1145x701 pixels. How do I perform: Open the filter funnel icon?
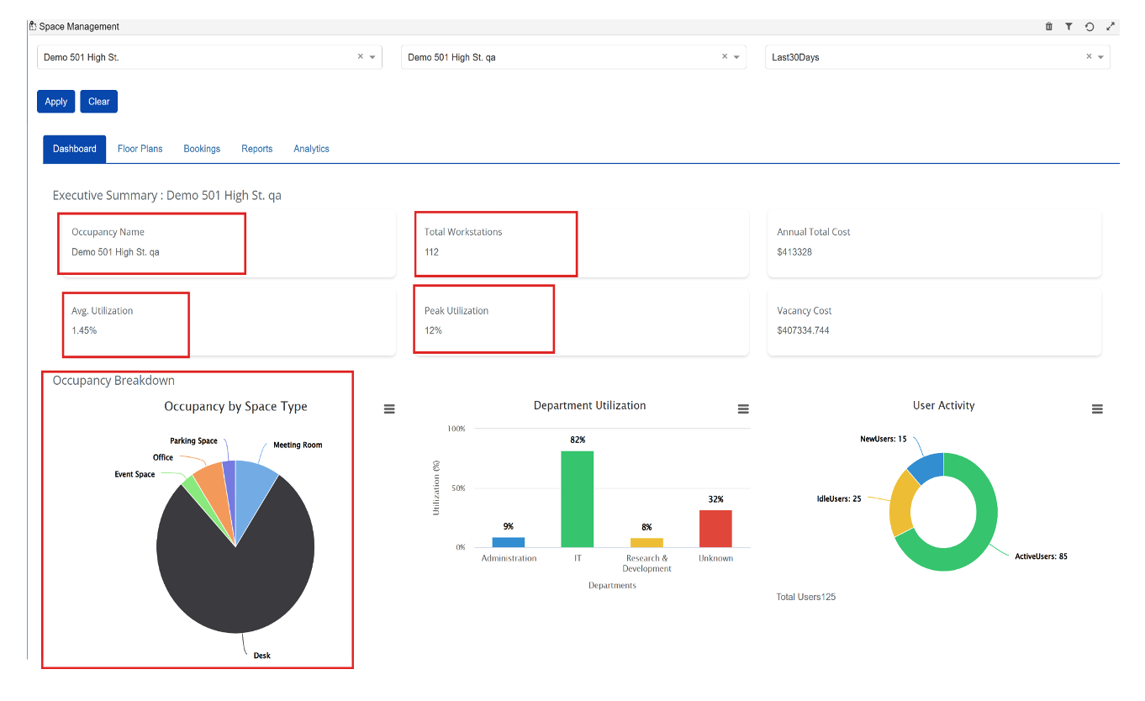pyautogui.click(x=1068, y=27)
